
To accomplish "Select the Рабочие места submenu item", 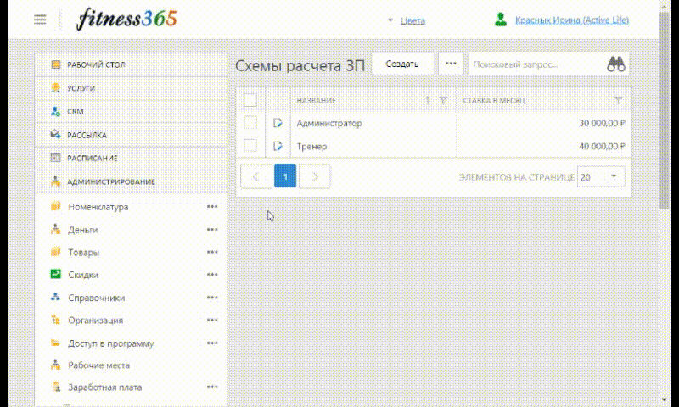I will [x=98, y=365].
